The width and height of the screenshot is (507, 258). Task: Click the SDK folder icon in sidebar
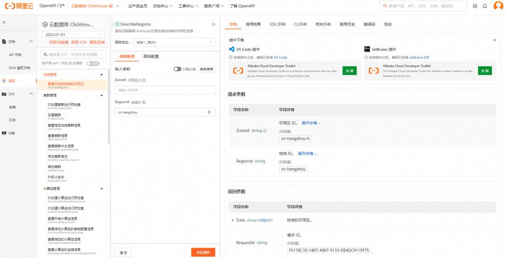tap(4, 94)
